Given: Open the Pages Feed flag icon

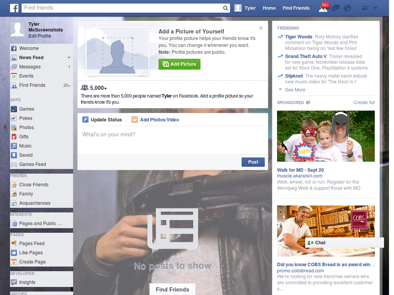Looking at the screenshot, I should (x=14, y=243).
